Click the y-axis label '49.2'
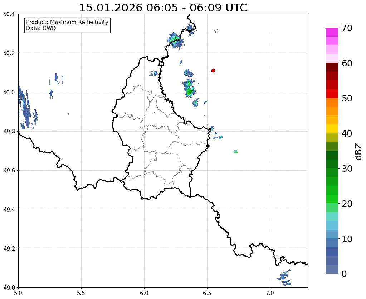366x299 pixels. click(x=9, y=248)
